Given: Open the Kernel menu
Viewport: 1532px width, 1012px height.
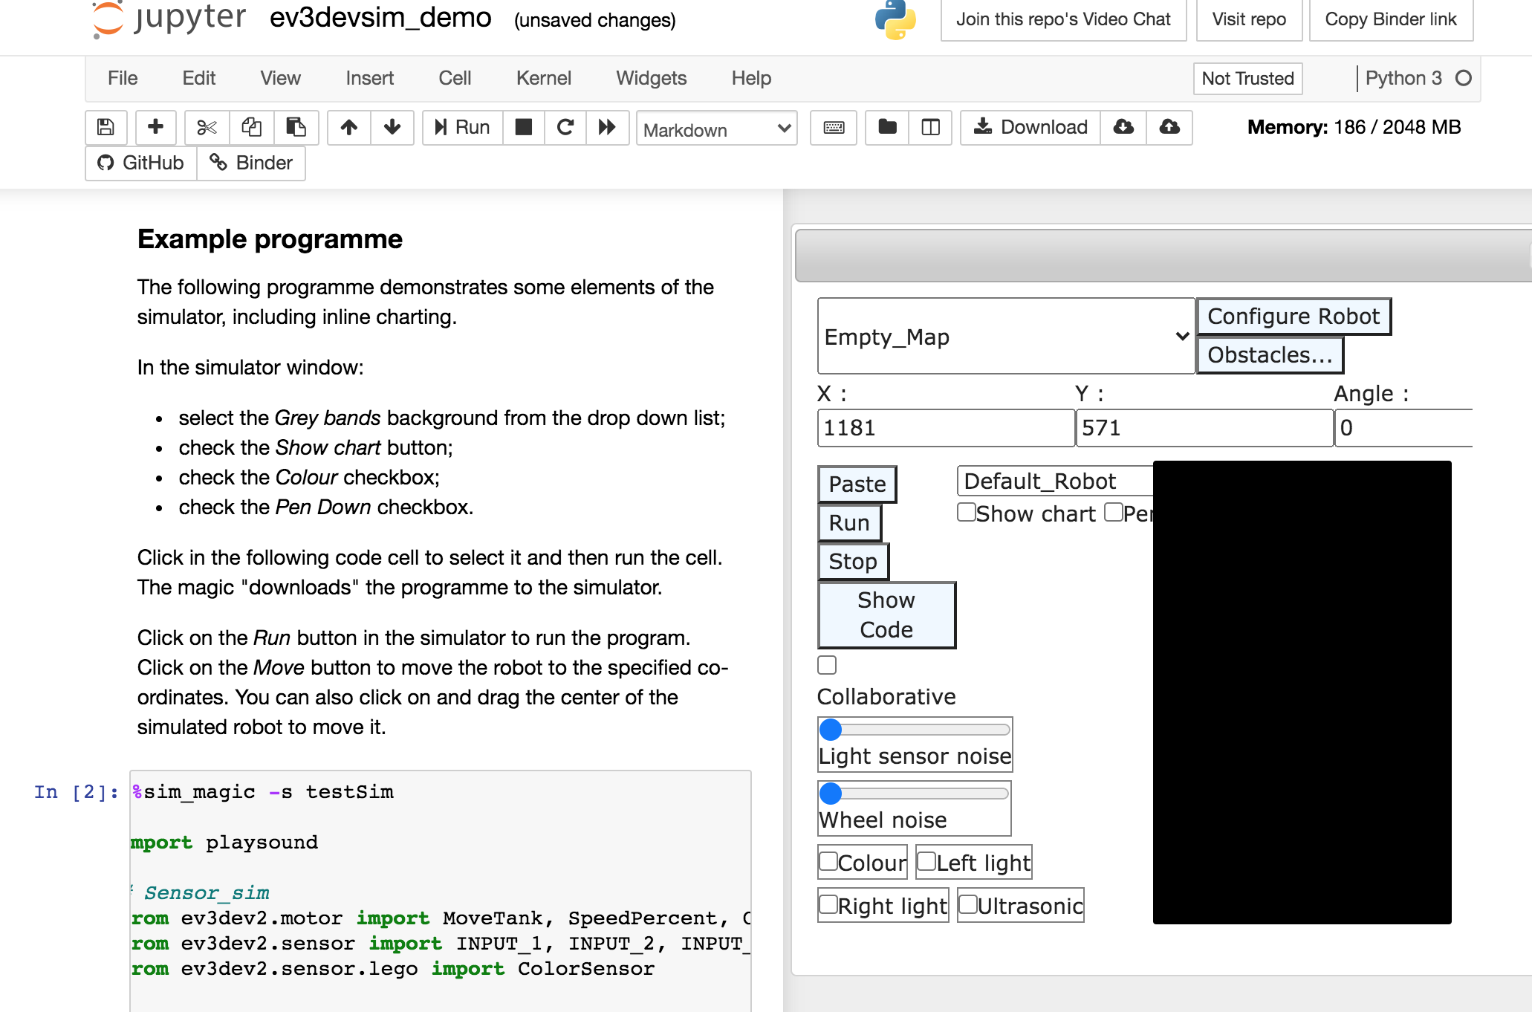Looking at the screenshot, I should click(x=543, y=78).
